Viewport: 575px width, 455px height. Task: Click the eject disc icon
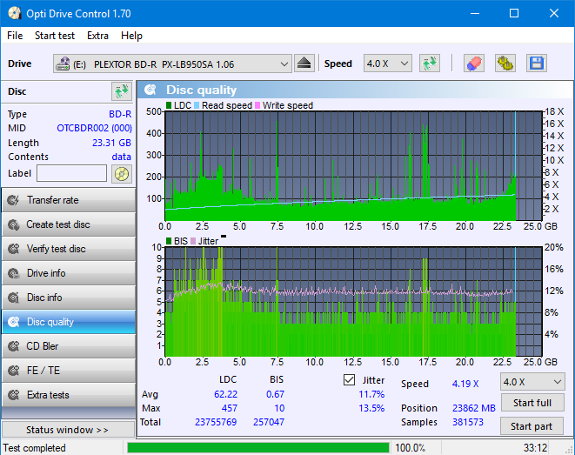point(304,64)
